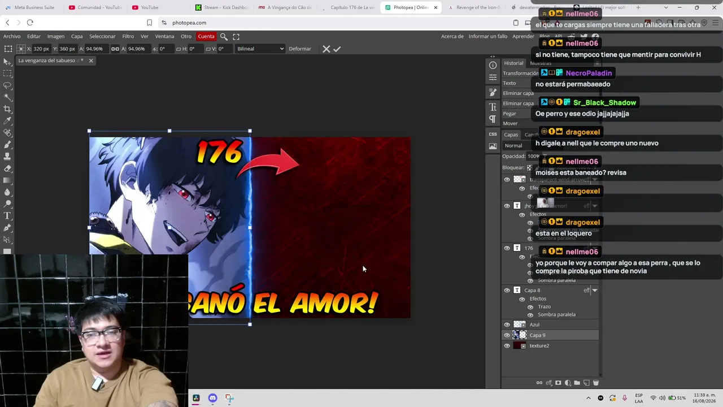
Task: Select the Crop tool
Action: coord(7,109)
